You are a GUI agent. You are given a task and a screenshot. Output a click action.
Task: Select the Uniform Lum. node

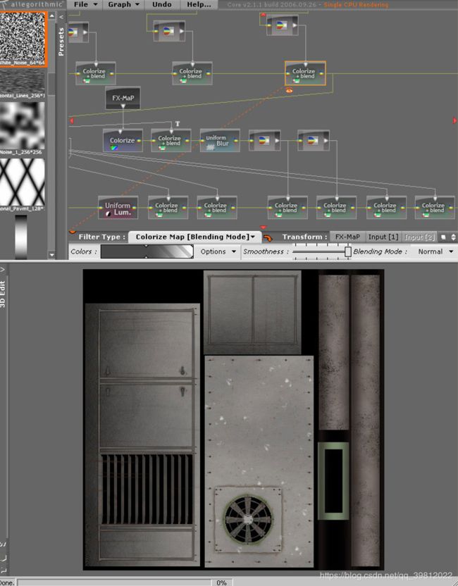[x=118, y=208]
